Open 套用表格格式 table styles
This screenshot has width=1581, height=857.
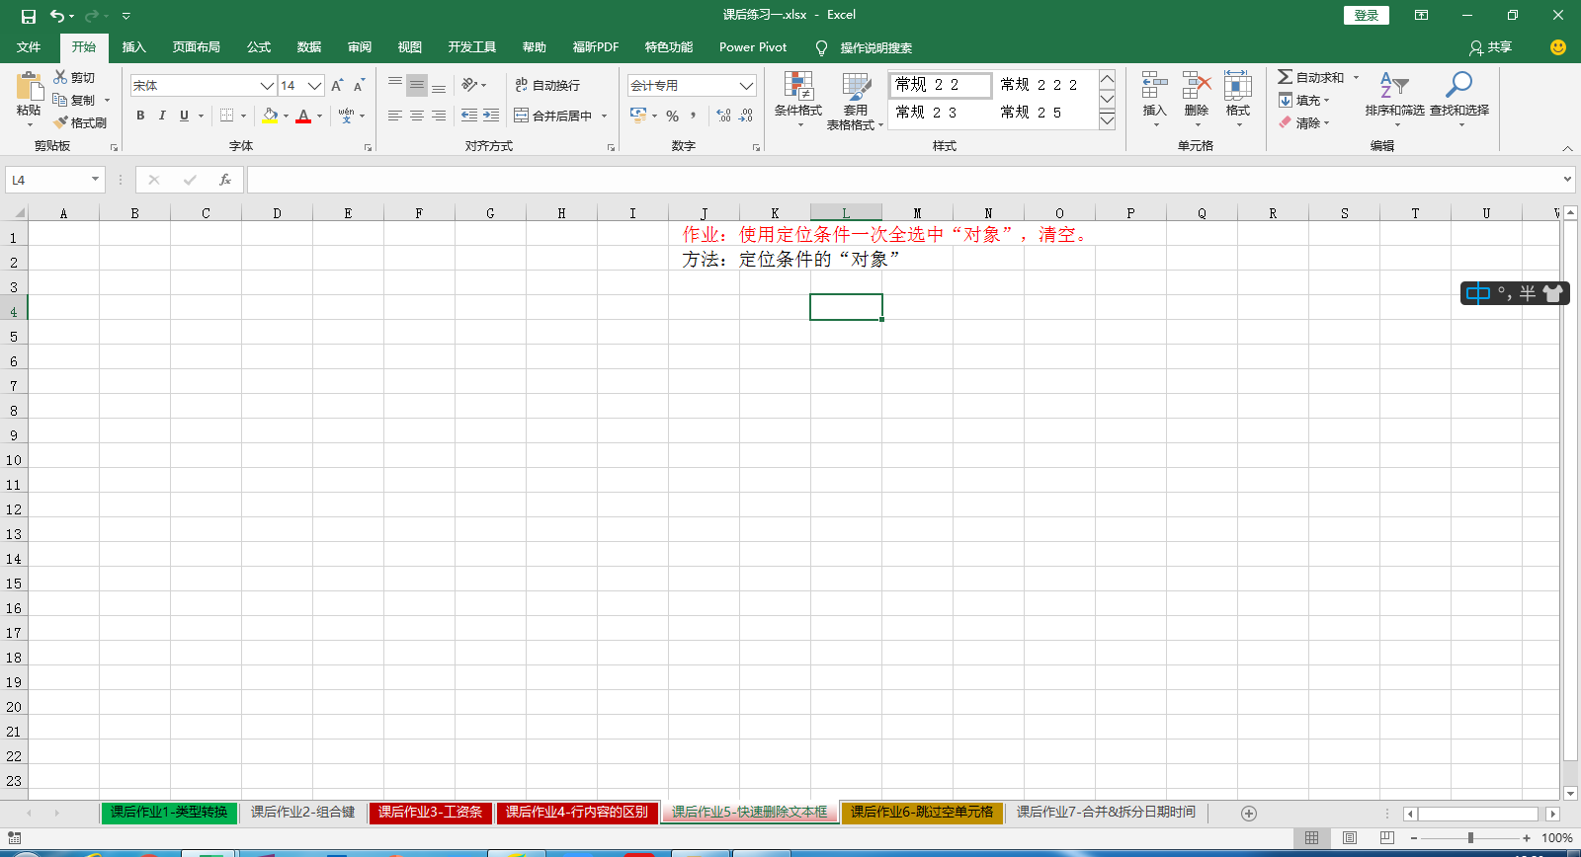[855, 100]
